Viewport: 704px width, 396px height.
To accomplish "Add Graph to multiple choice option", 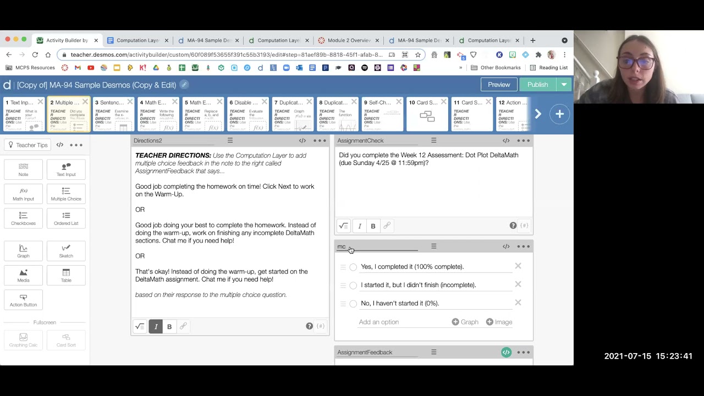I will pyautogui.click(x=465, y=322).
